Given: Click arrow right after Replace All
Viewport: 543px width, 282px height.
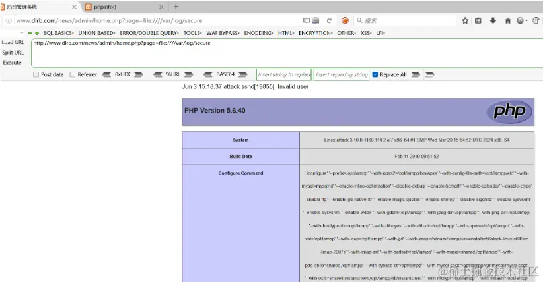Looking at the screenshot, I should (416, 74).
